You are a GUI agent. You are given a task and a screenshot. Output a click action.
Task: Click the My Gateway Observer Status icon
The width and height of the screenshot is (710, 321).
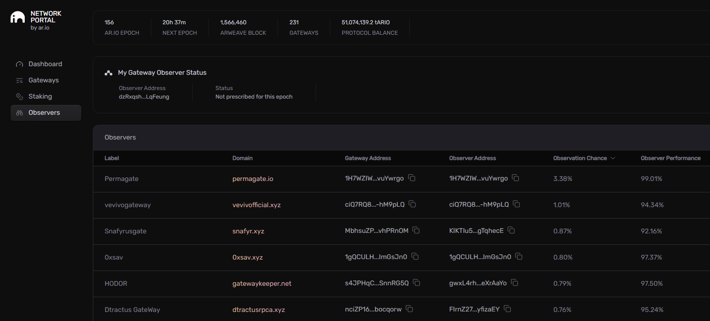tap(108, 73)
